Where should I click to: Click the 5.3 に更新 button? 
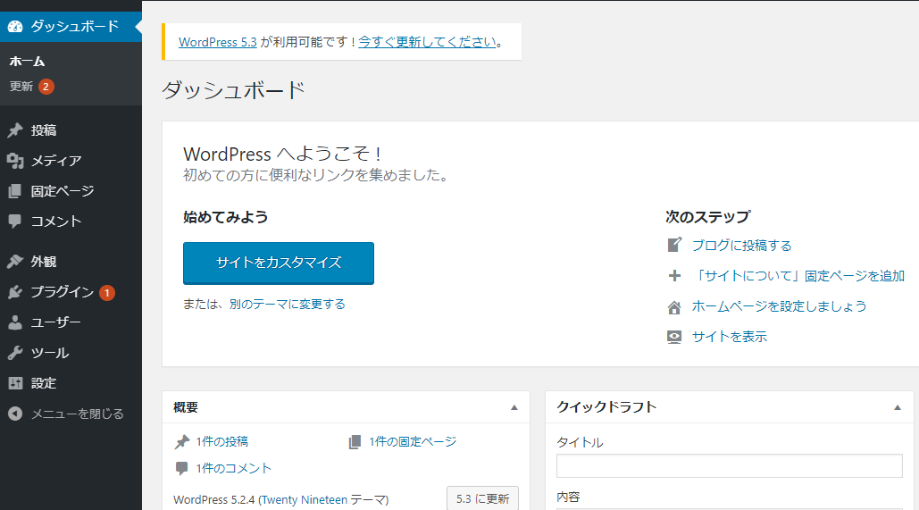tap(482, 498)
